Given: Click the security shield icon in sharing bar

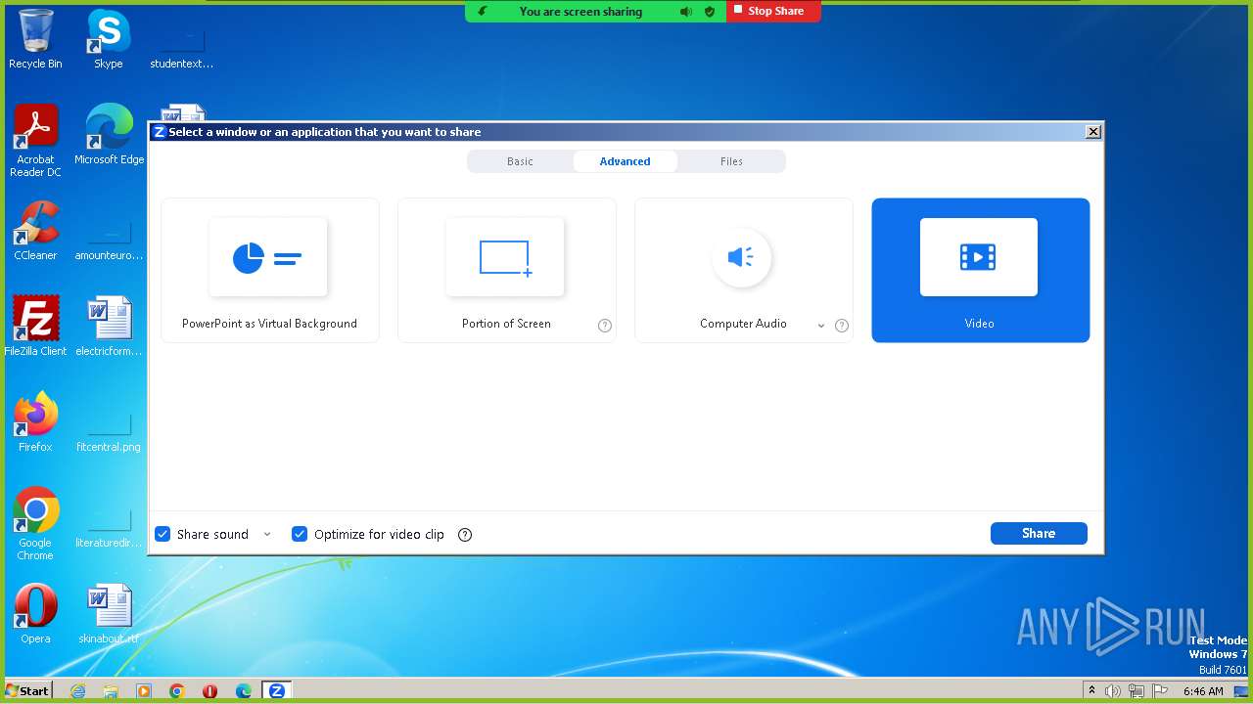Looking at the screenshot, I should point(710,12).
